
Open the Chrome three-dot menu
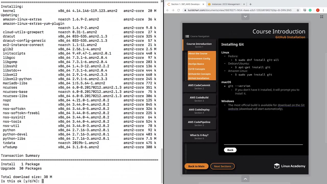323,10
